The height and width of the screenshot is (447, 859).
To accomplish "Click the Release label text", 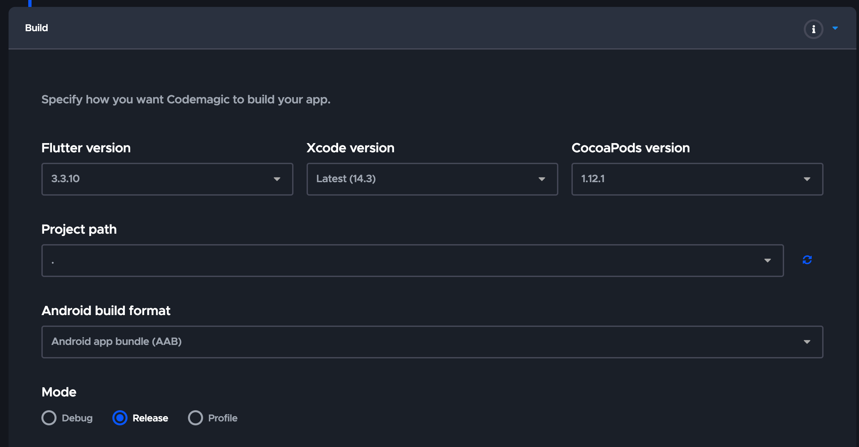I will [x=151, y=418].
